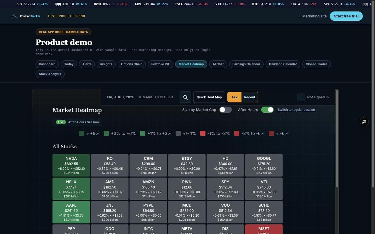The image size is (375, 234).
Task: Click the LIVE After-Hours Session badge
Action: [x=77, y=122]
